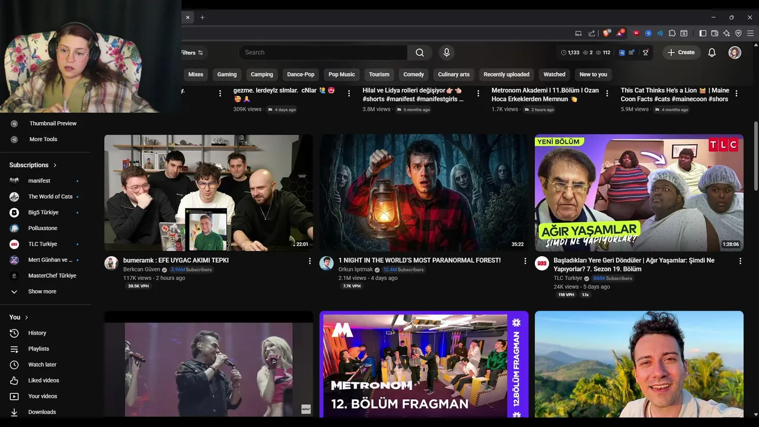Open the Filters button
Screen dimensions: 759x427
193,52
